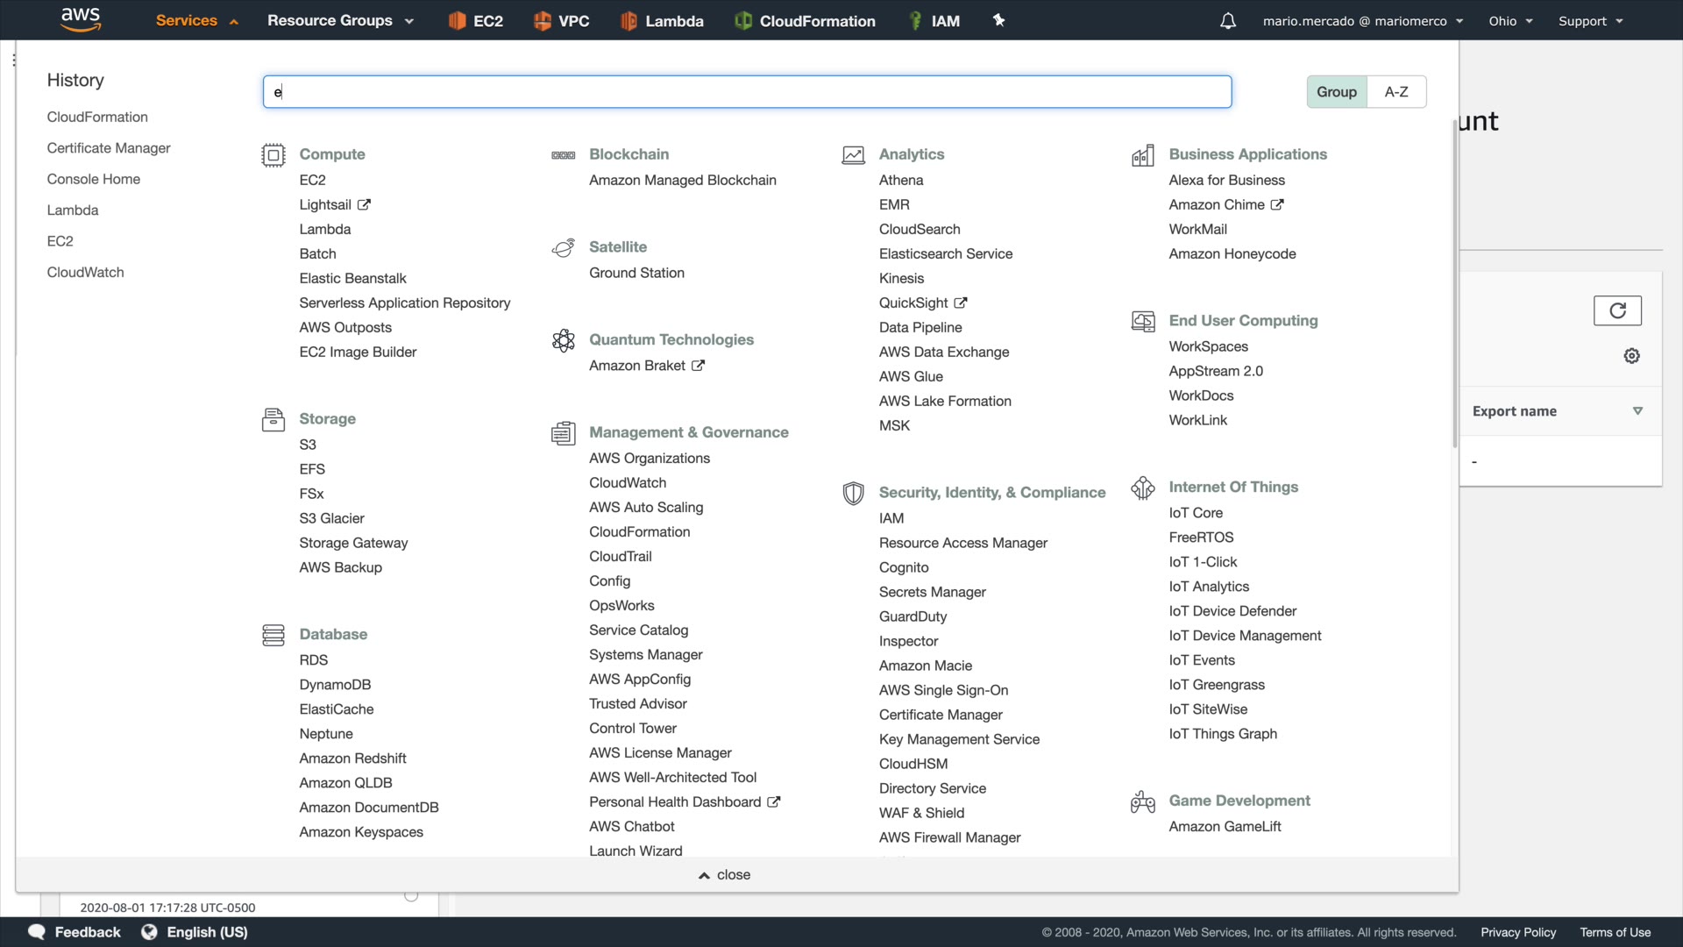Open the settings gear icon

(1631, 356)
